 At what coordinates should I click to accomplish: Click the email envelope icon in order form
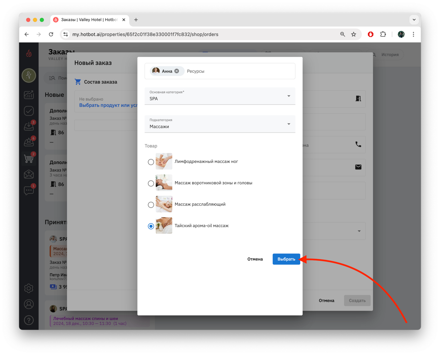click(358, 167)
